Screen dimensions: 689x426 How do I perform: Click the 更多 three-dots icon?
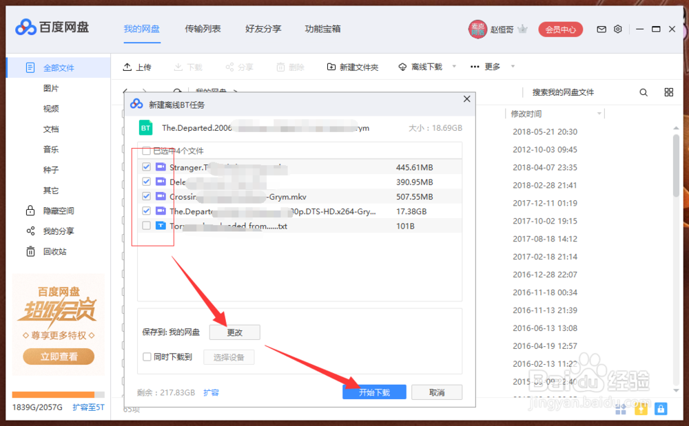click(475, 67)
